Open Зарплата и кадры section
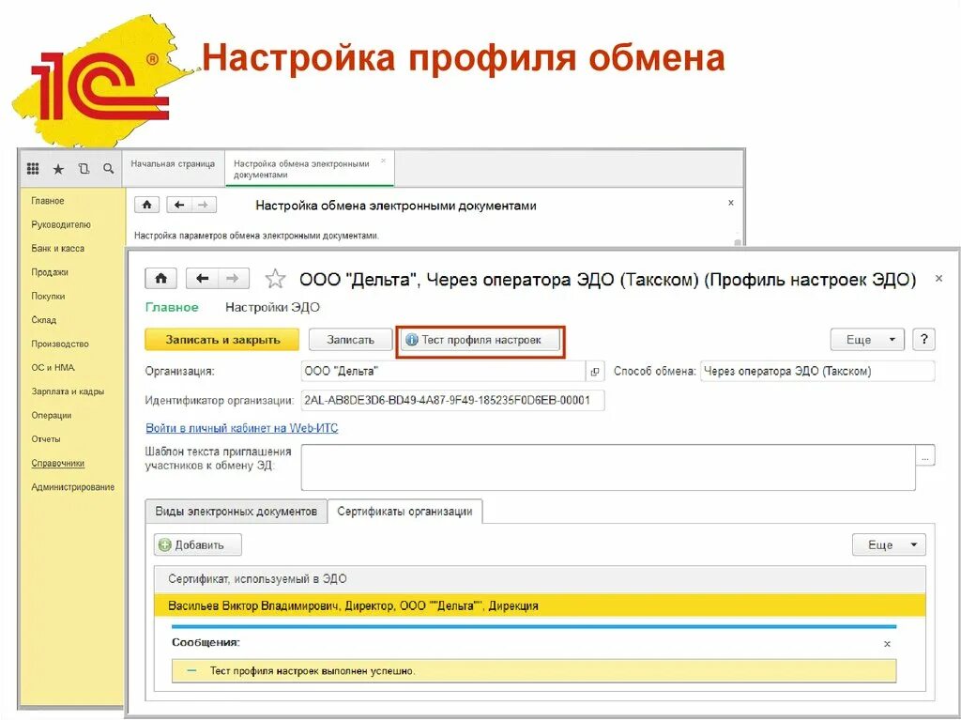Image resolution: width=961 pixels, height=720 pixels. click(68, 391)
